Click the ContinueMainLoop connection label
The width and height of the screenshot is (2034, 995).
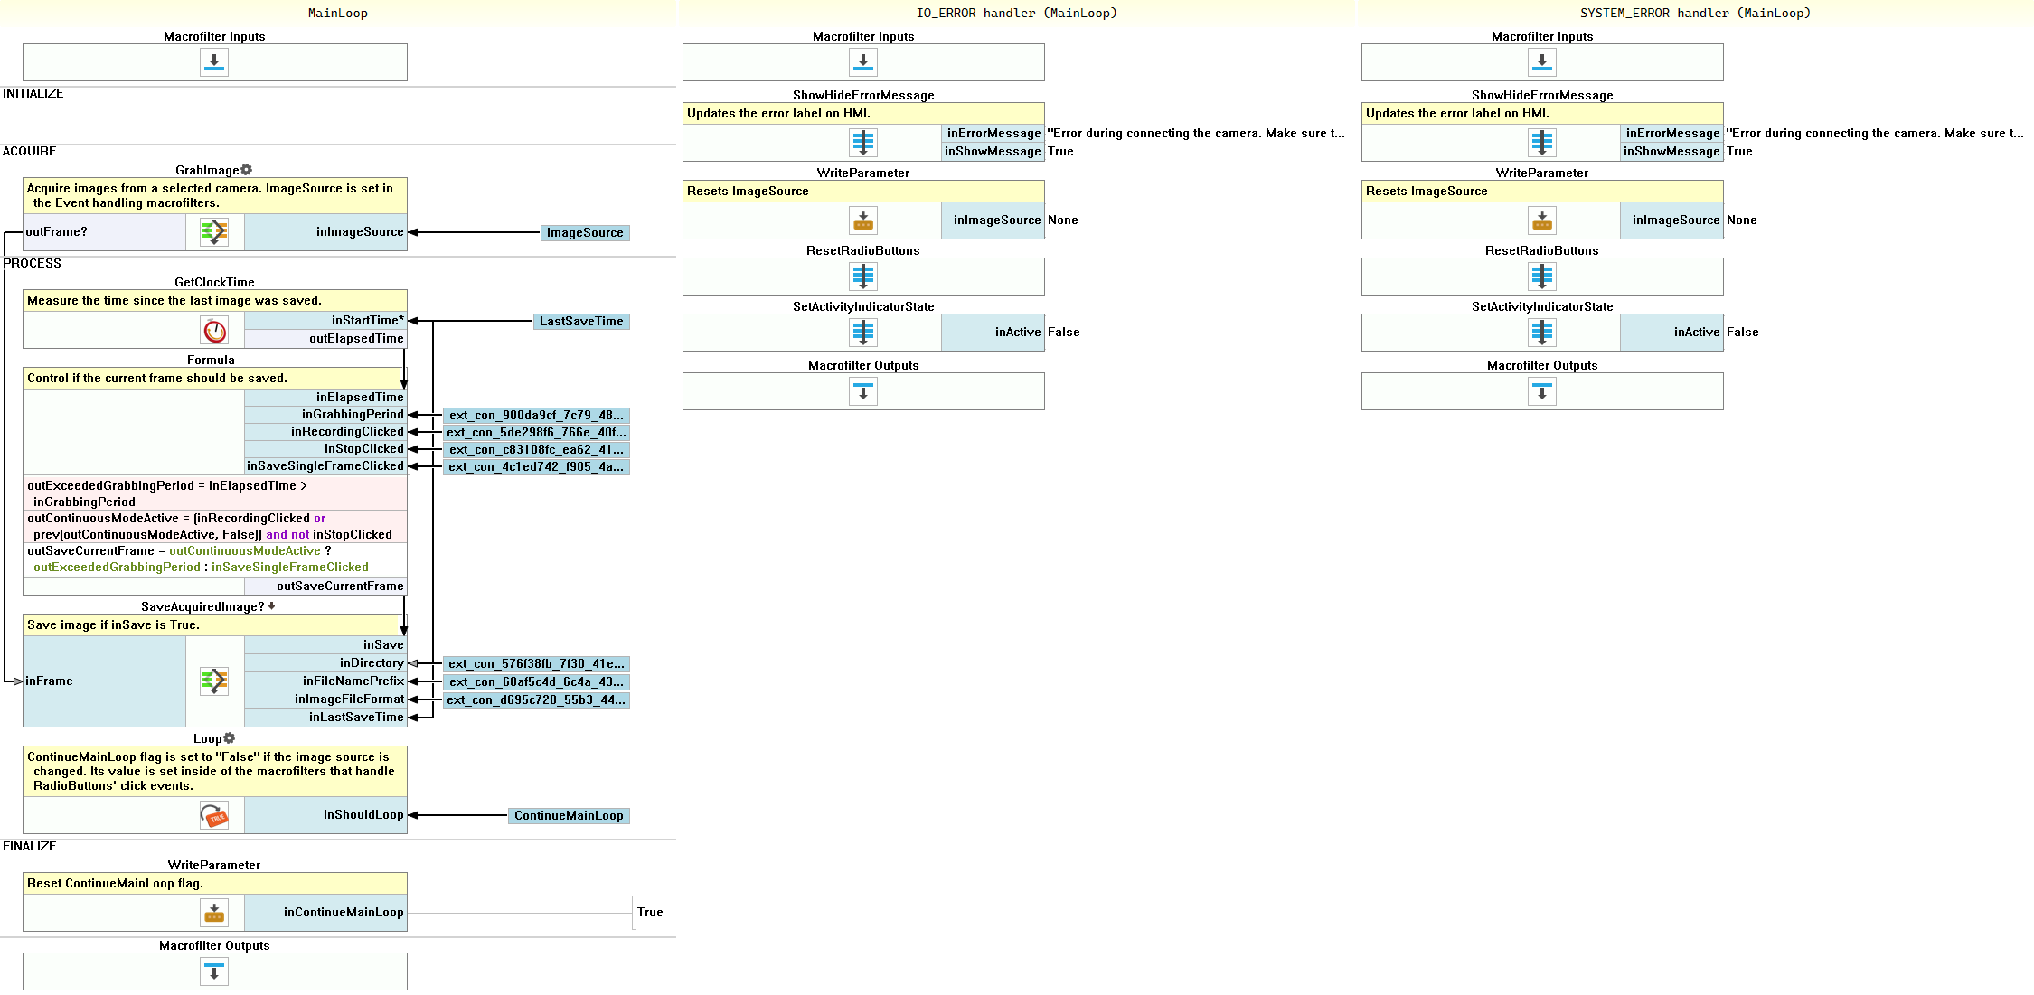569,816
